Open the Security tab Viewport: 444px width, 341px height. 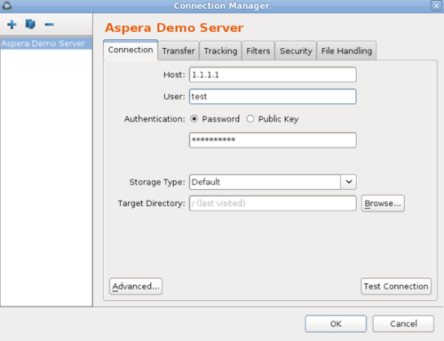[x=296, y=51]
